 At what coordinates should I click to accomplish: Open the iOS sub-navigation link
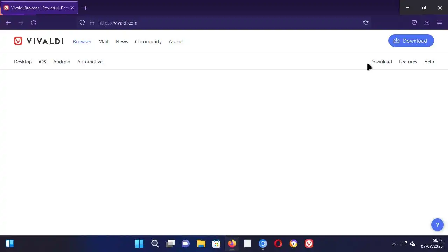[x=42, y=62]
